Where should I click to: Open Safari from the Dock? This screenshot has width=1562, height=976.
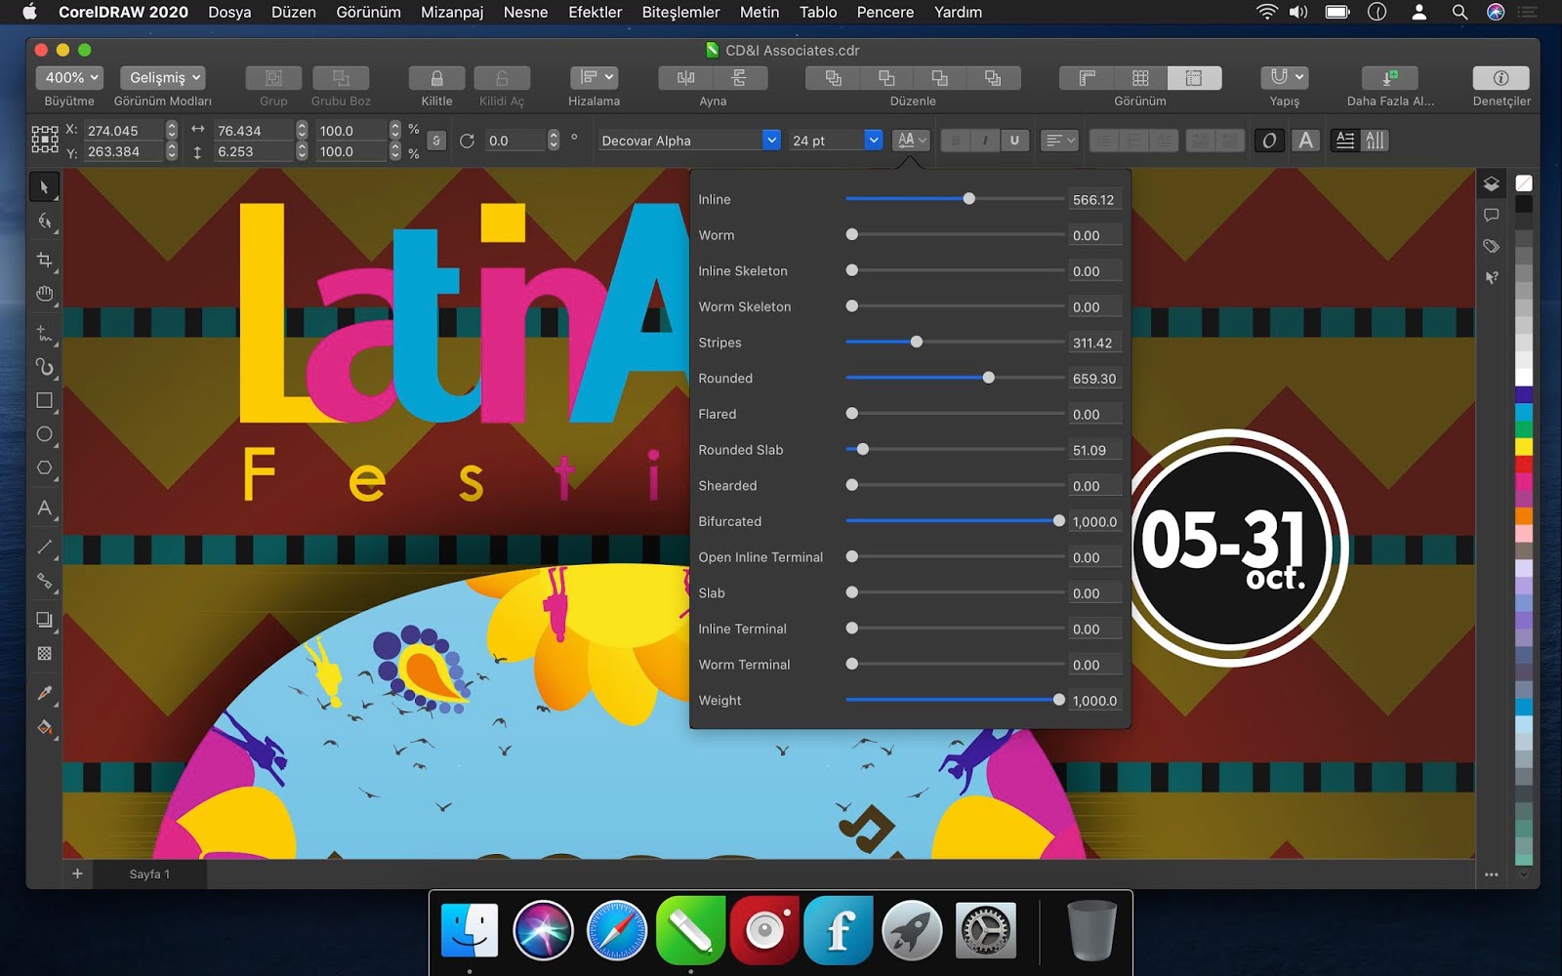[x=617, y=930]
